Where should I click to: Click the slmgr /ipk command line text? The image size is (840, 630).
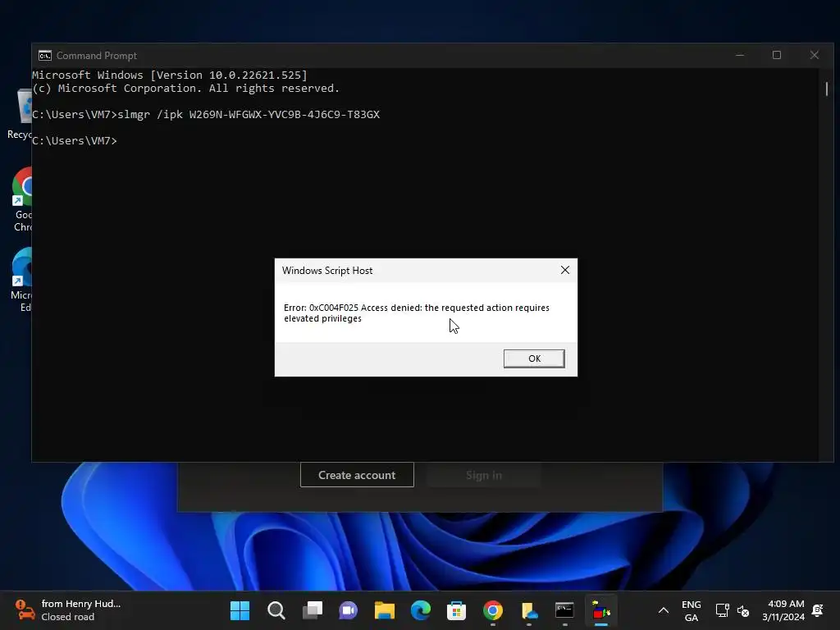click(249, 114)
